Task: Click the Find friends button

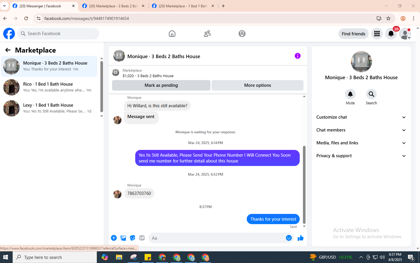Action: (354, 34)
